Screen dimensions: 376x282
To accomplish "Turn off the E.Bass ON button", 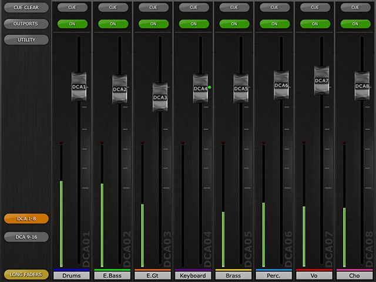I will click(112, 24).
